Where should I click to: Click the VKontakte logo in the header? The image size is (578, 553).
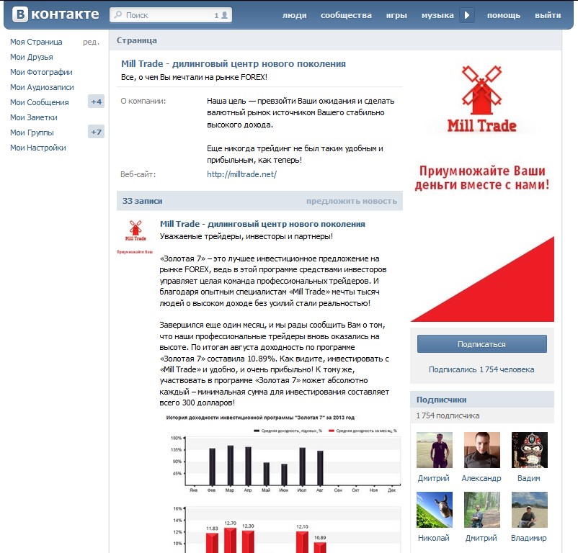[x=55, y=14]
